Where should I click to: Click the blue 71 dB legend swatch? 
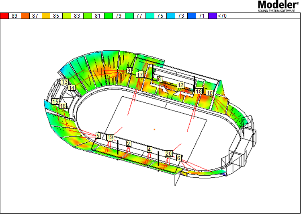click(x=193, y=16)
